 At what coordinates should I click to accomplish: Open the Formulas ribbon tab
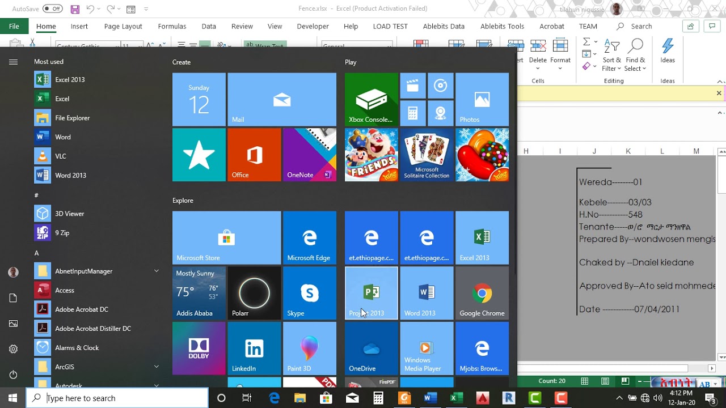(172, 26)
